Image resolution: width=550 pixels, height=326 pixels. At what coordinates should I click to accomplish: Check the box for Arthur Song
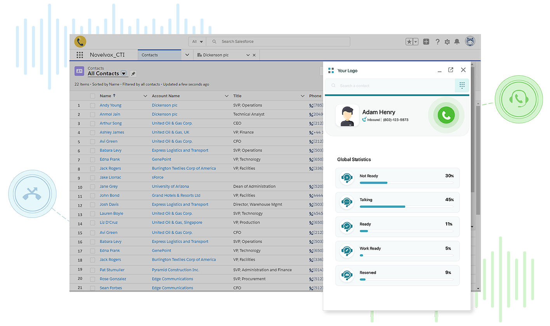(92, 124)
